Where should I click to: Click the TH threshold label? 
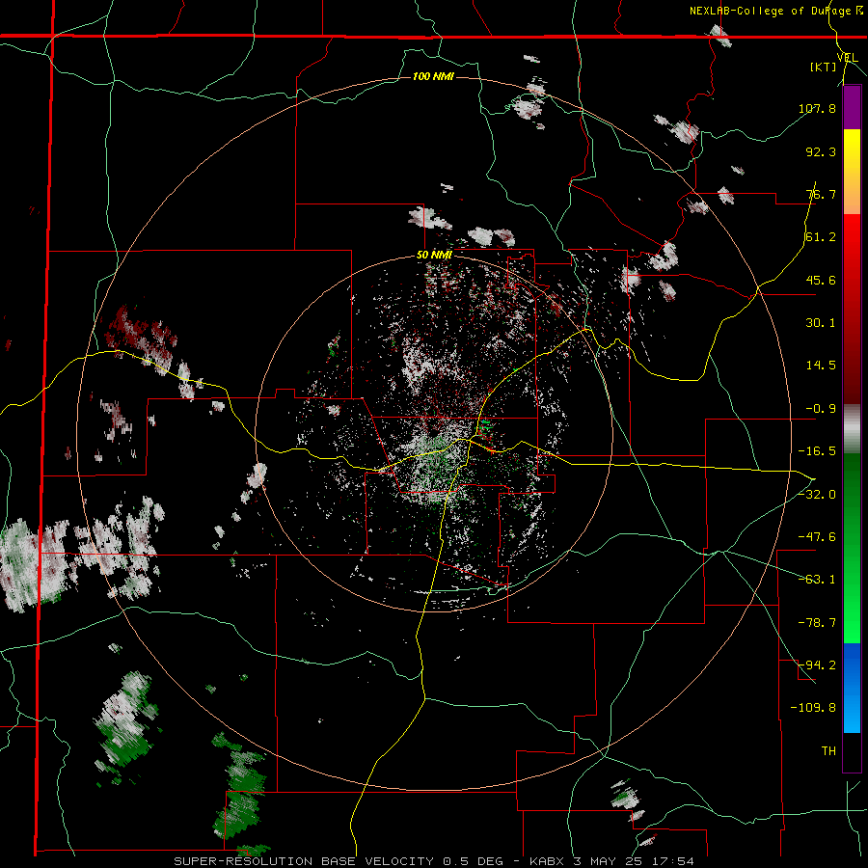(x=828, y=750)
